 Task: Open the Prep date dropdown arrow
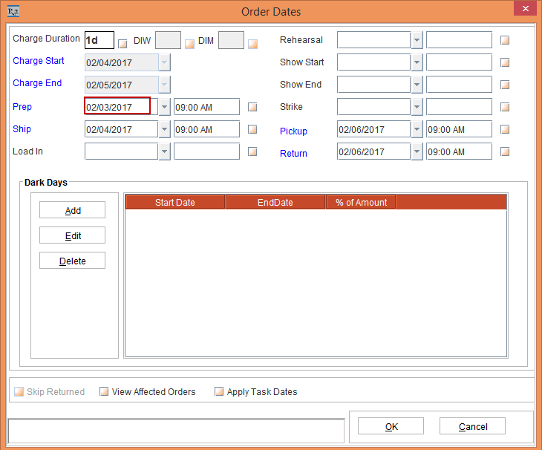165,107
